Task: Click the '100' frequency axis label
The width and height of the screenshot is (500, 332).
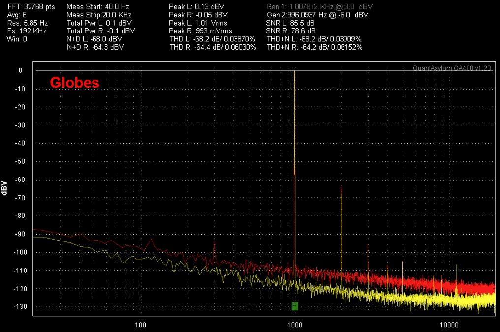Action: pyautogui.click(x=141, y=325)
